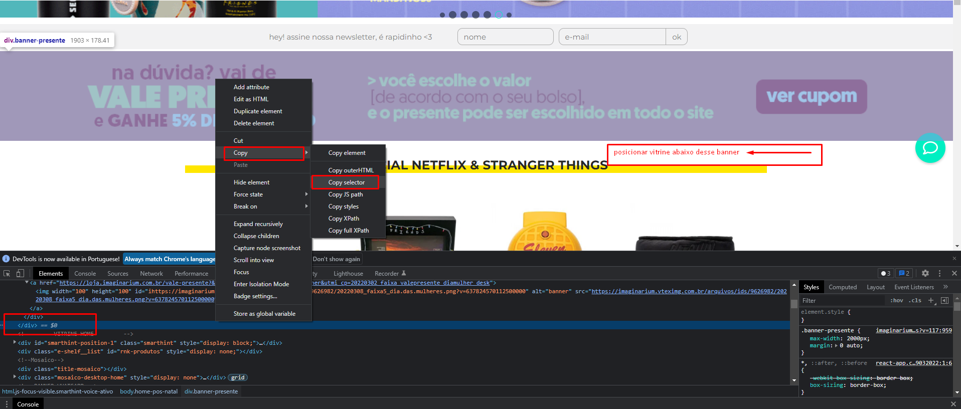
Task: Click the 3 issues counter badge
Action: click(886, 273)
